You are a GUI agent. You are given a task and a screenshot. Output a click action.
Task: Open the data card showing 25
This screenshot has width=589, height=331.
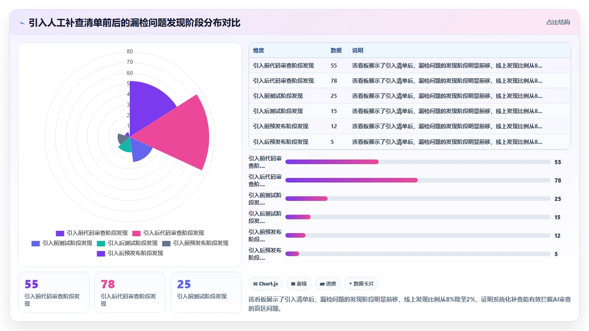pos(206,292)
